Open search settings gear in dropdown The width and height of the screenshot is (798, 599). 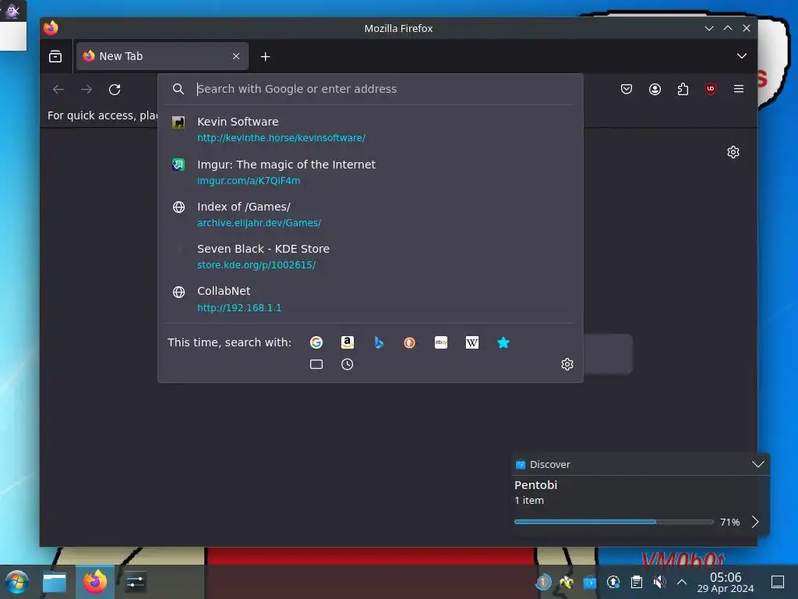(x=567, y=364)
